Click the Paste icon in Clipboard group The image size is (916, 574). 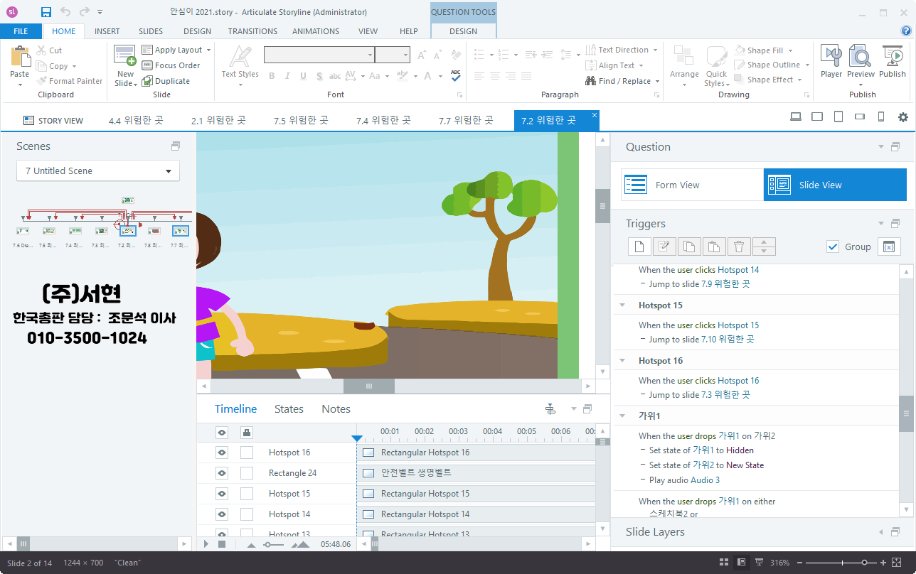click(20, 57)
